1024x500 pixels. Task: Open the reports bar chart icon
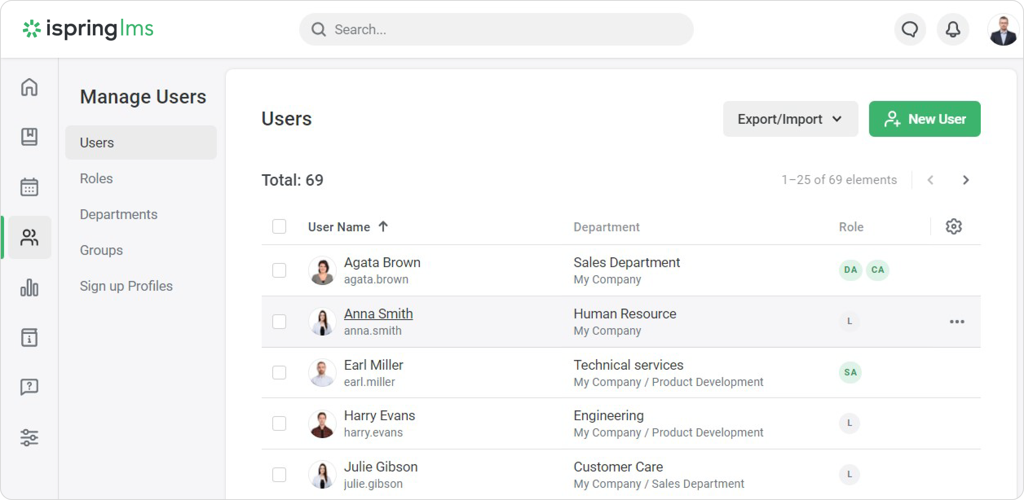pyautogui.click(x=29, y=287)
